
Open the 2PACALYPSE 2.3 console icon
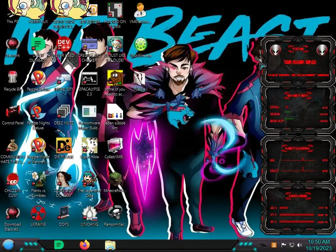click(x=89, y=84)
